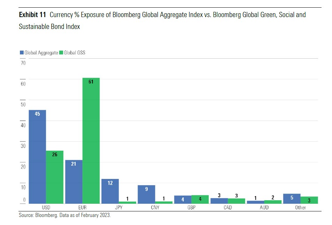332x225 pixels.
Task: Click the 70 y-axis tick label
Action: click(x=23, y=63)
